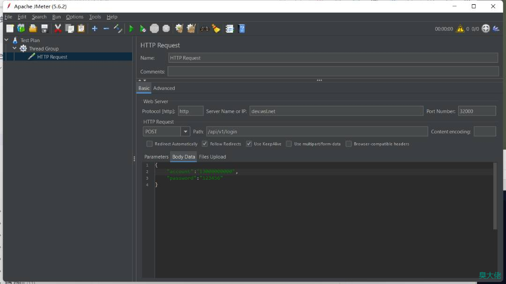Click the Help question mark icon
Viewport: 506px width, 284px height.
click(x=241, y=29)
